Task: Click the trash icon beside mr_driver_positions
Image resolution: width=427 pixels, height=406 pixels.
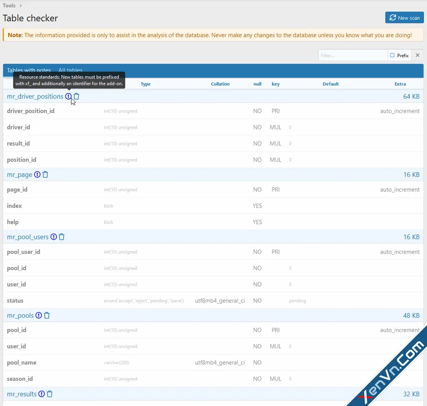Action: tap(76, 97)
